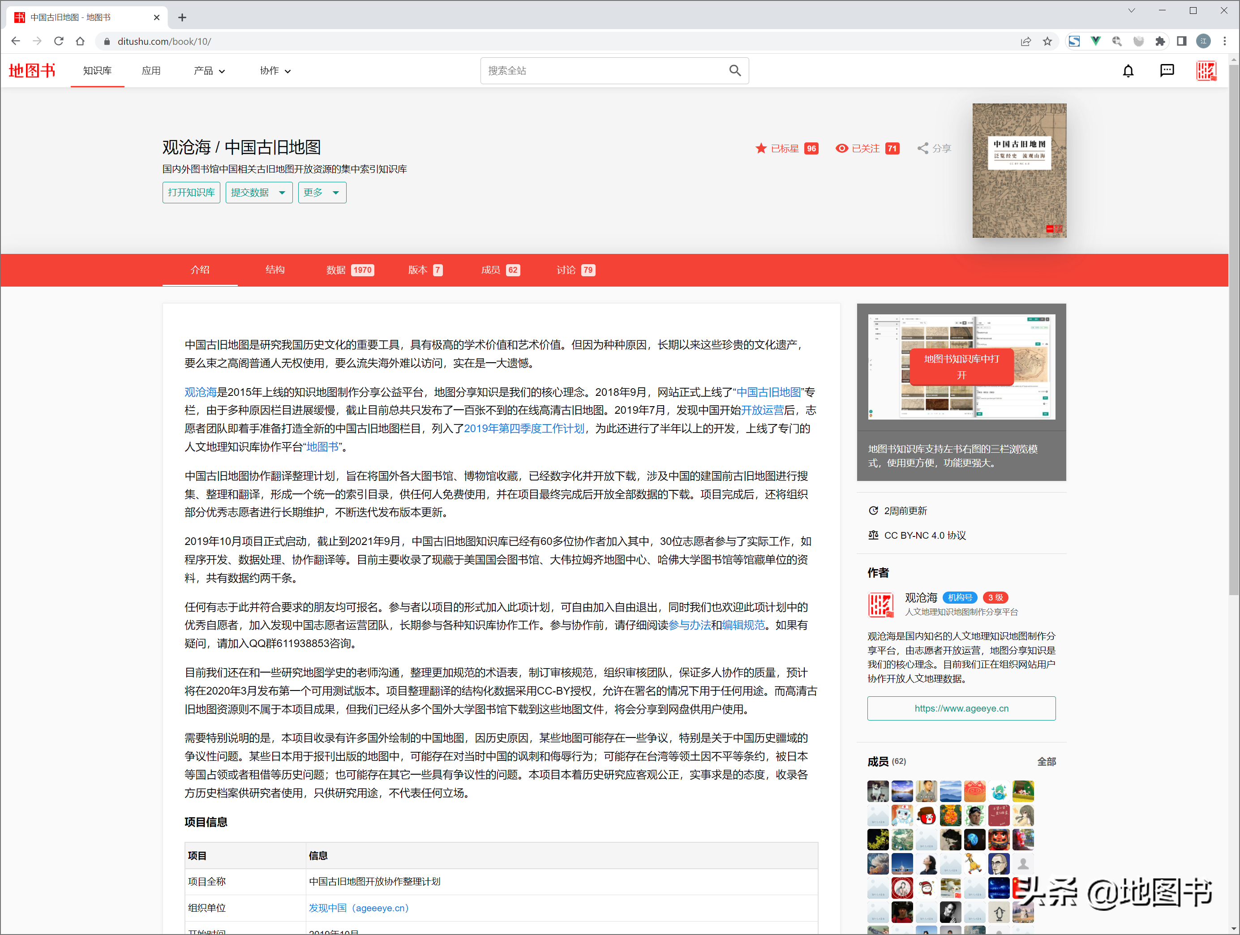Reload the page
The image size is (1240, 935).
pos(59,42)
